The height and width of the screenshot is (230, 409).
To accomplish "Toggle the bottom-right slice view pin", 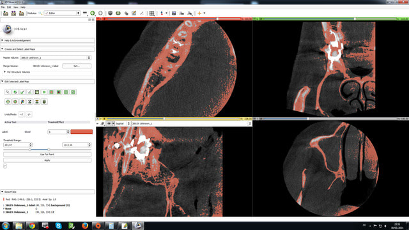I will [255, 119].
